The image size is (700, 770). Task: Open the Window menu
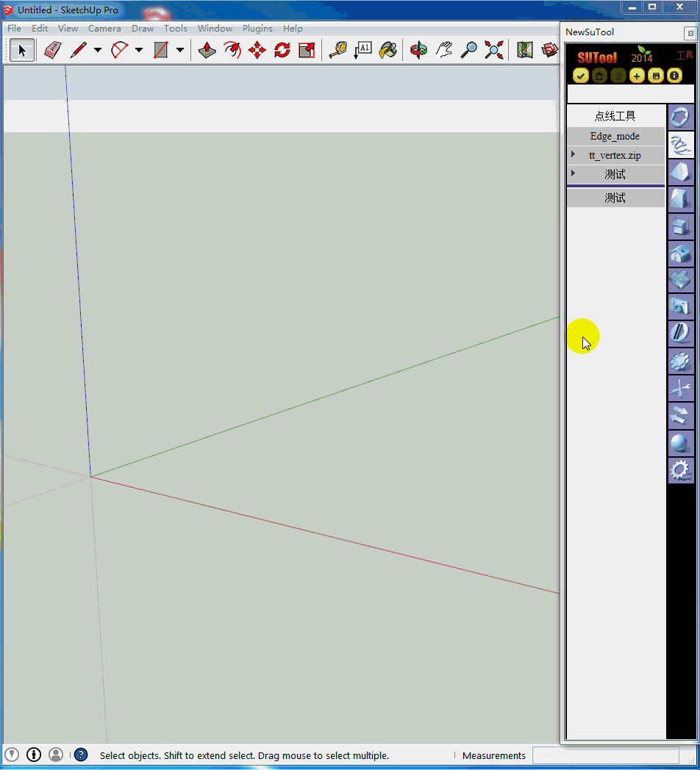click(215, 29)
